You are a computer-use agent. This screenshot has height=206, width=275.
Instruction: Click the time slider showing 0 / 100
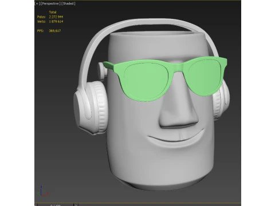click(x=56, y=205)
